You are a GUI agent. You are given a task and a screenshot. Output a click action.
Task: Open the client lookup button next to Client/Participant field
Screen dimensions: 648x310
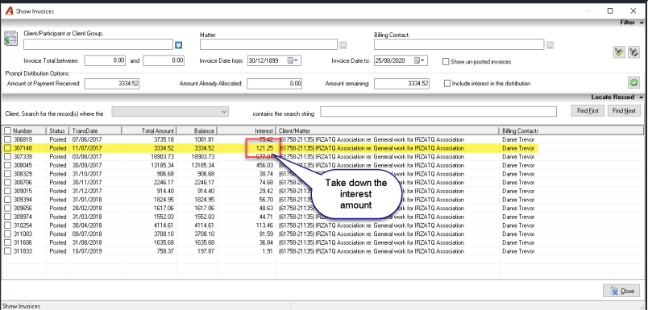pyautogui.click(x=179, y=44)
